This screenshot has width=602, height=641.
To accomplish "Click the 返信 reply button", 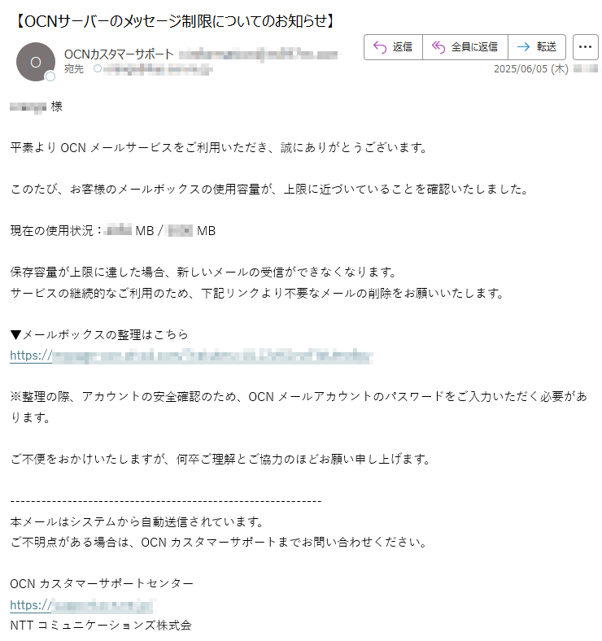I will pos(393,47).
